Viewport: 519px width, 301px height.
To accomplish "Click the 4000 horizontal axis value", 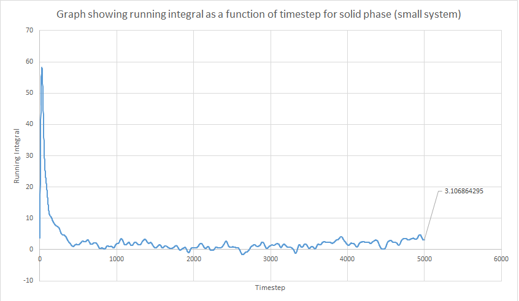I will pos(347,259).
